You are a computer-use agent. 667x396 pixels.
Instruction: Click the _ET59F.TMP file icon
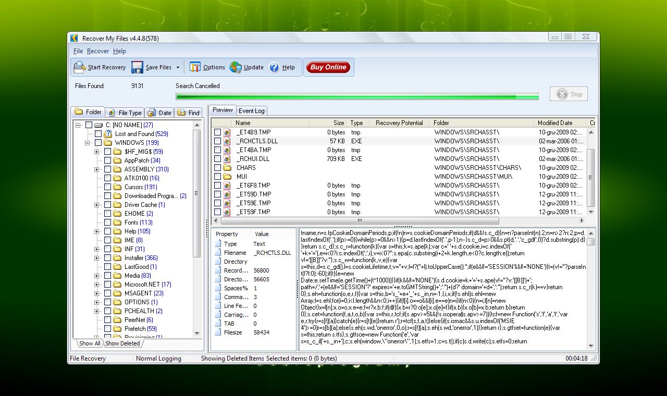[227, 212]
